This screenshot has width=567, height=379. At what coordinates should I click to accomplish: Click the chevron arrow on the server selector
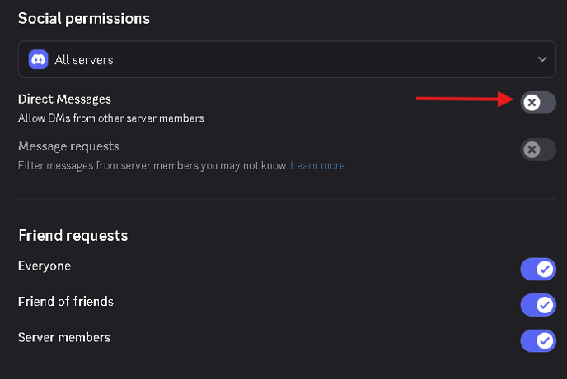pyautogui.click(x=542, y=59)
